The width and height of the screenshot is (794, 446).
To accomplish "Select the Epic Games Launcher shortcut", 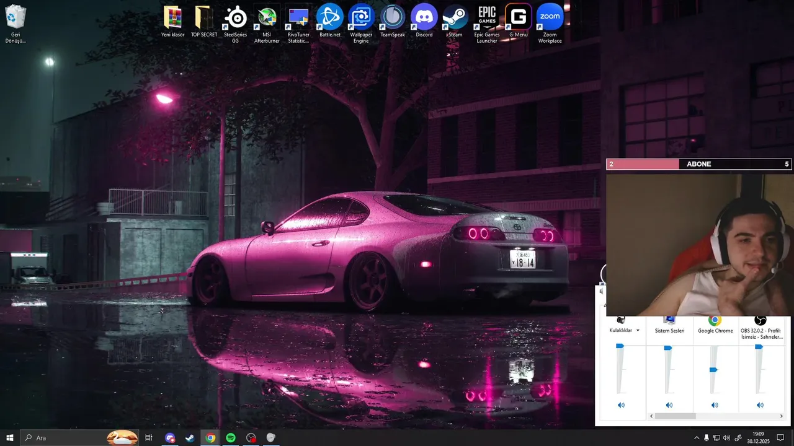I will [487, 25].
